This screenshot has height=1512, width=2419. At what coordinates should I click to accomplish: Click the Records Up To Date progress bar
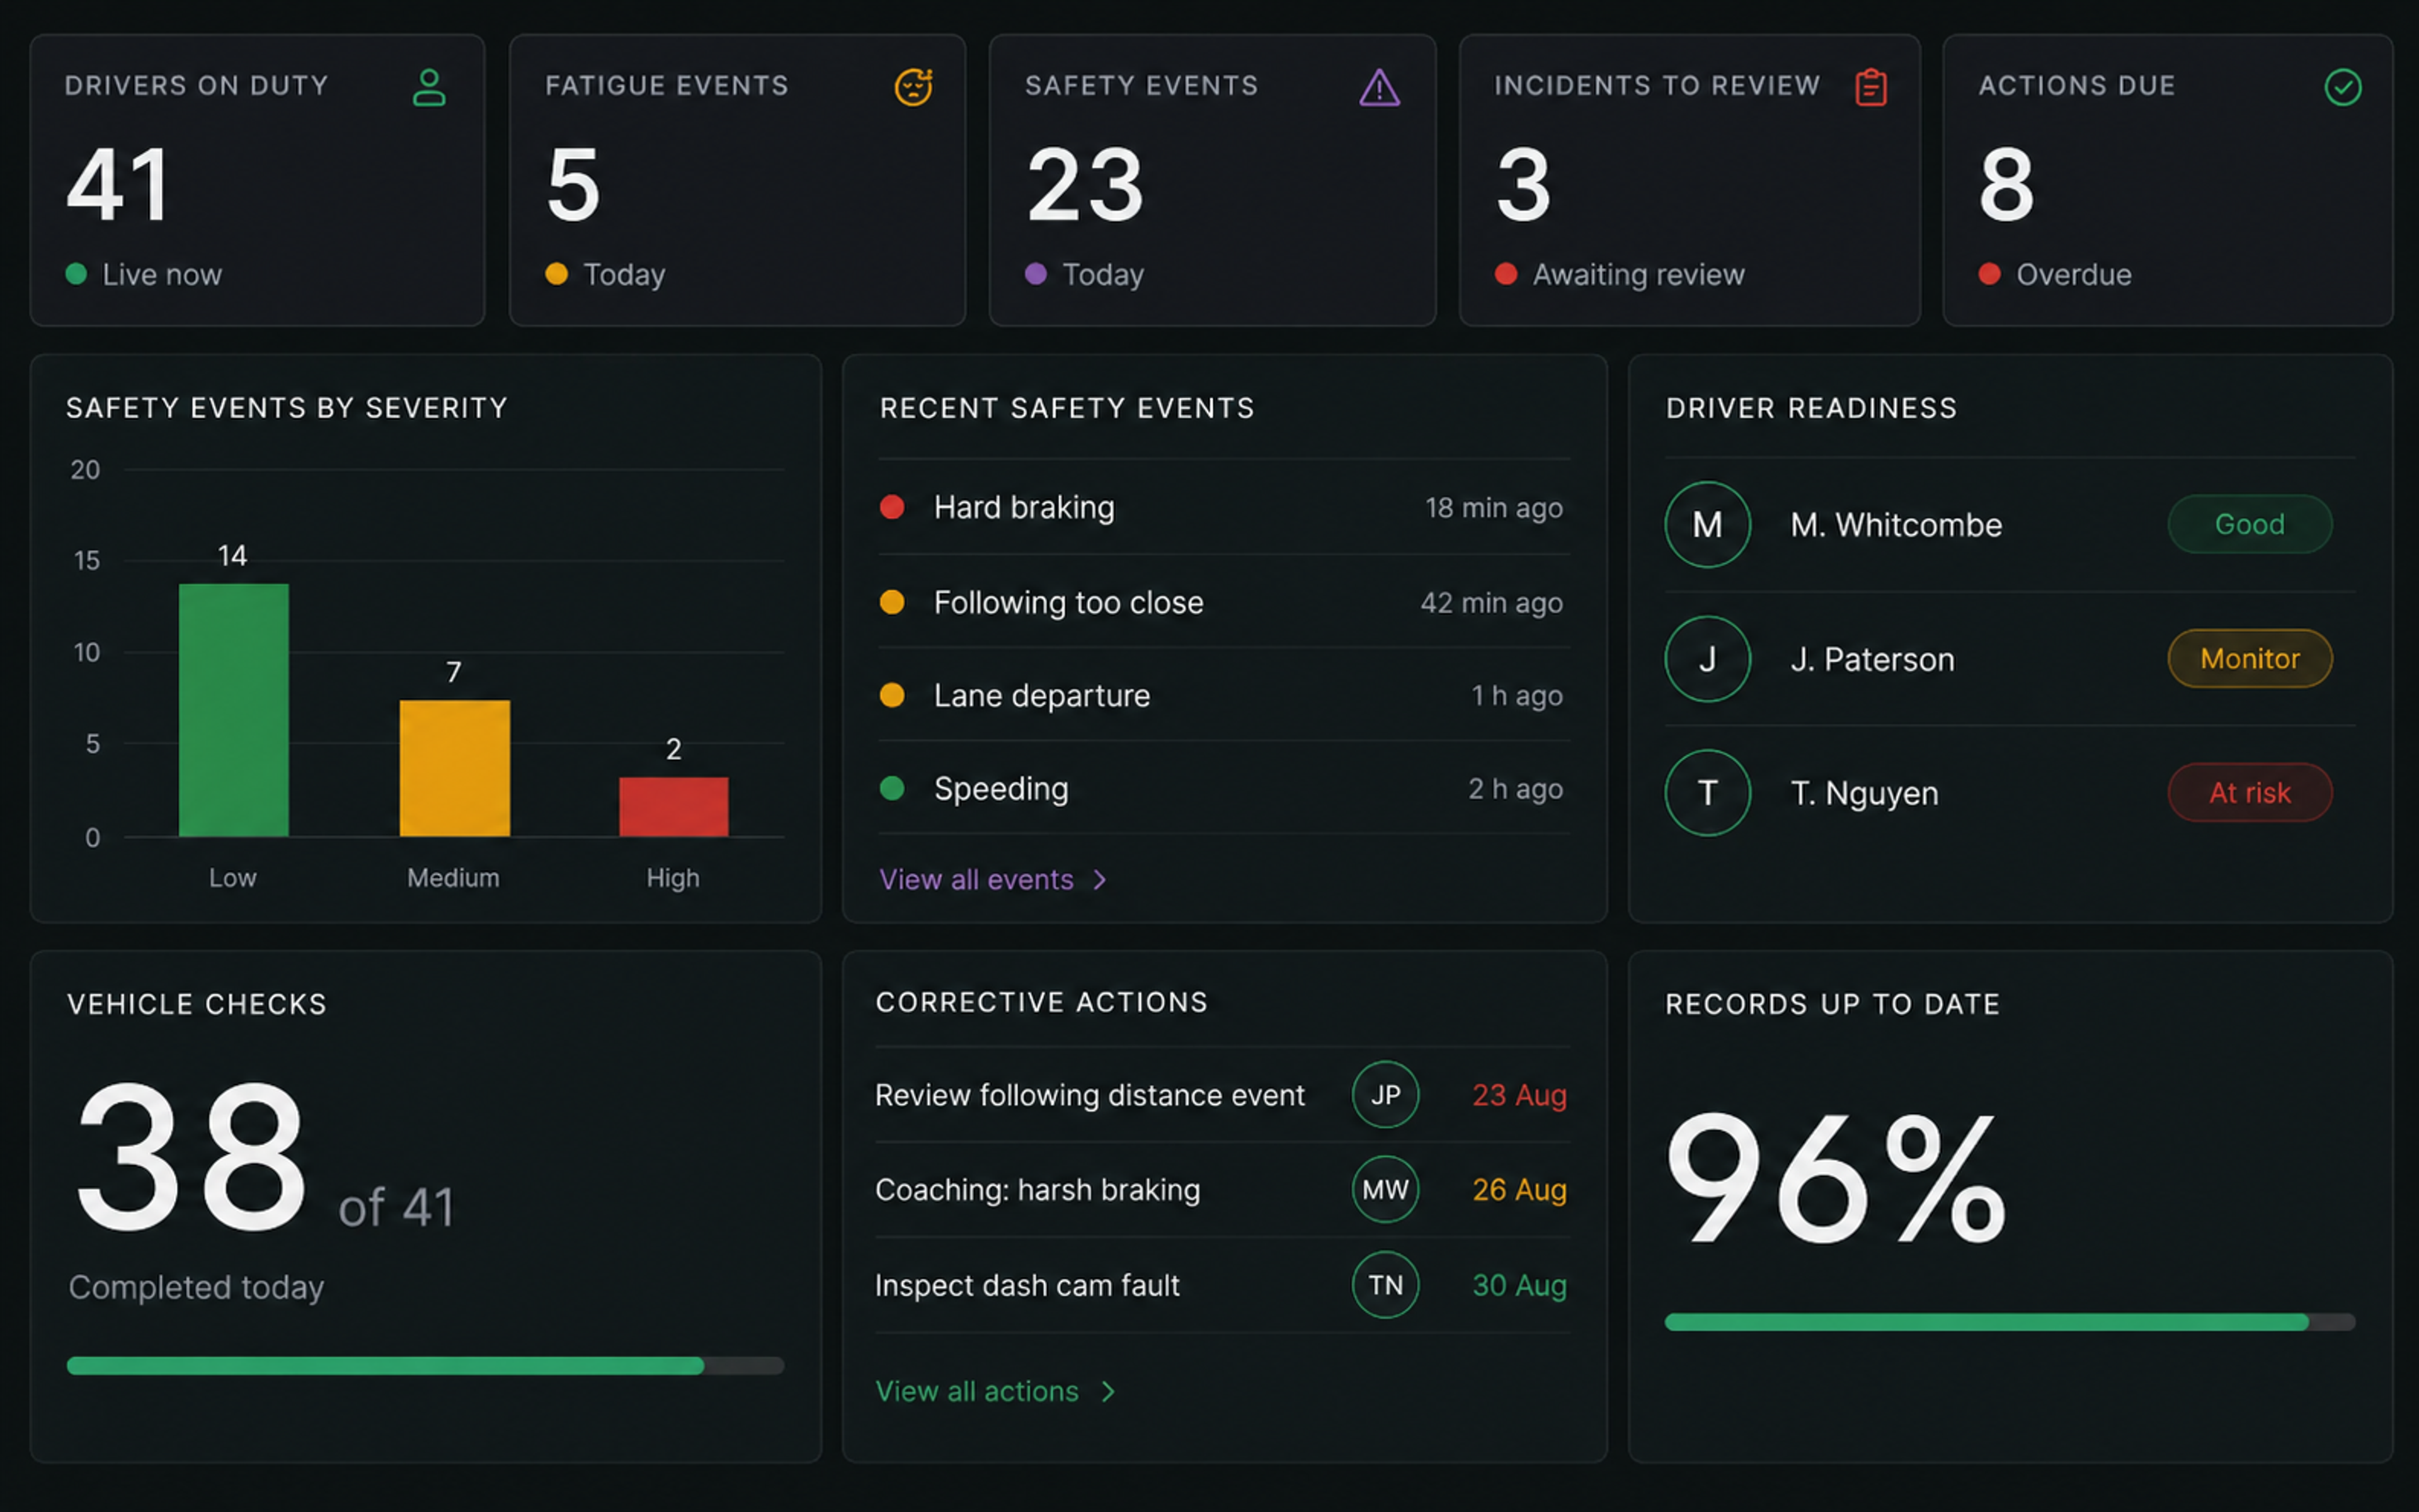coord(2010,1321)
